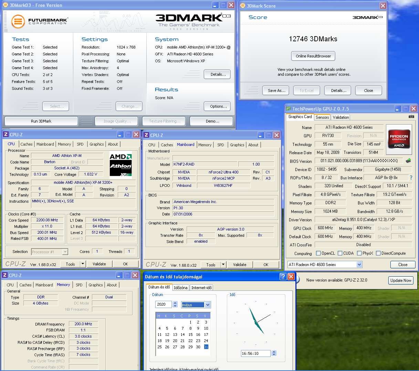
Task: Open About tab in CPU-Z CPU window
Action: coord(113,144)
